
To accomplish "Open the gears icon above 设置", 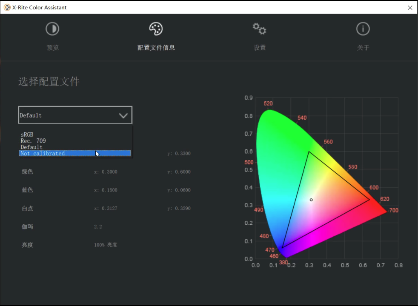I will pos(259,29).
